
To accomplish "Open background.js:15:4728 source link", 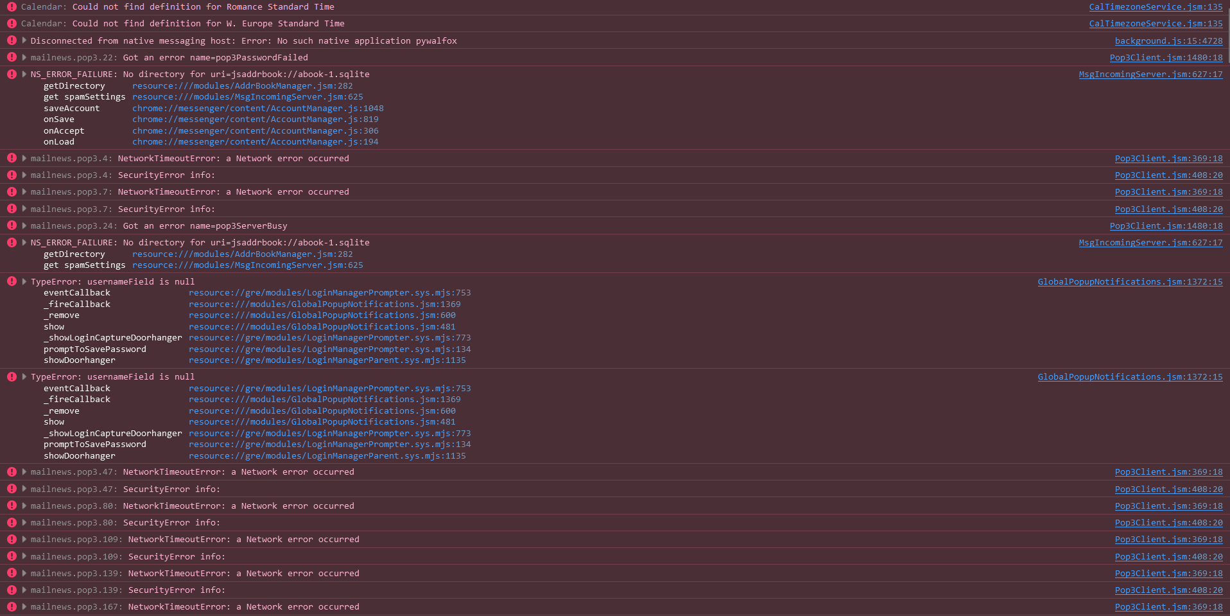I will pos(1168,40).
